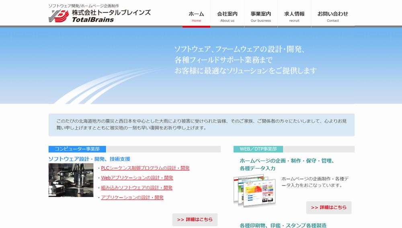
Task: Select 求人情報 recruit menu item
Action: tap(294, 16)
